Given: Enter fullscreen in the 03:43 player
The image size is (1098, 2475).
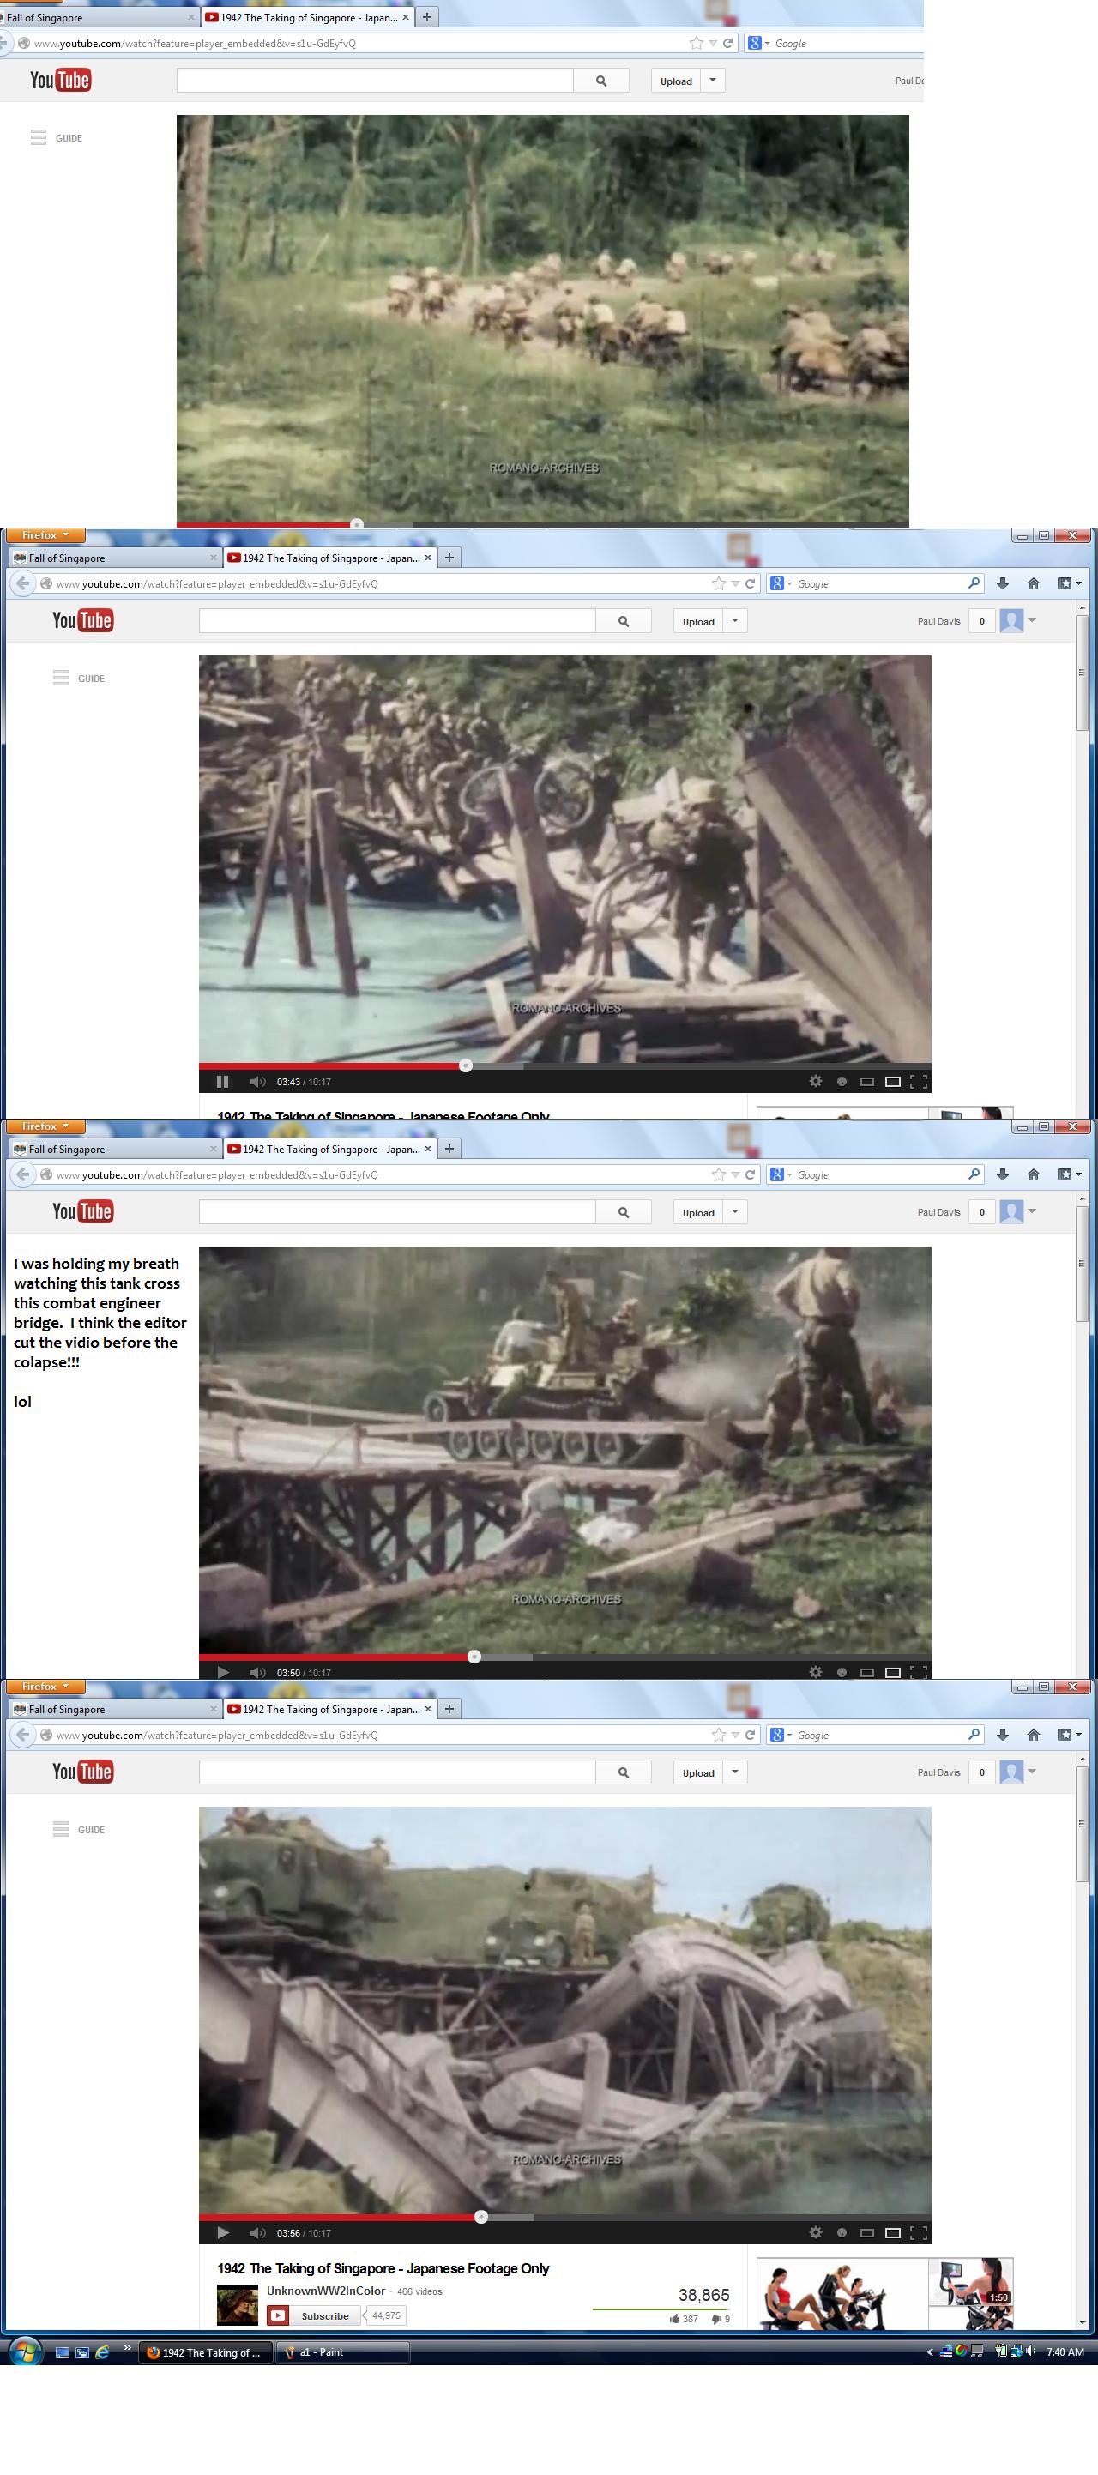Looking at the screenshot, I should coord(919,1081).
